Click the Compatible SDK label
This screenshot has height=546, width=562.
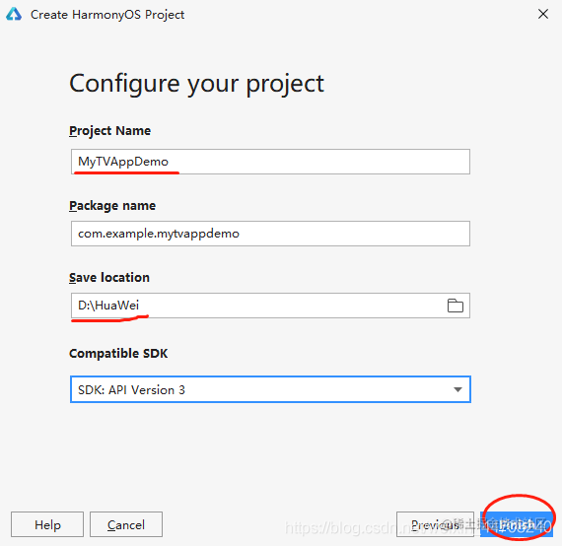[118, 353]
